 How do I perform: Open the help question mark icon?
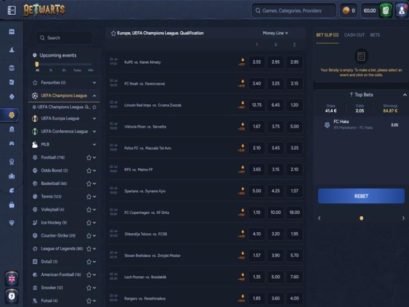point(12,295)
